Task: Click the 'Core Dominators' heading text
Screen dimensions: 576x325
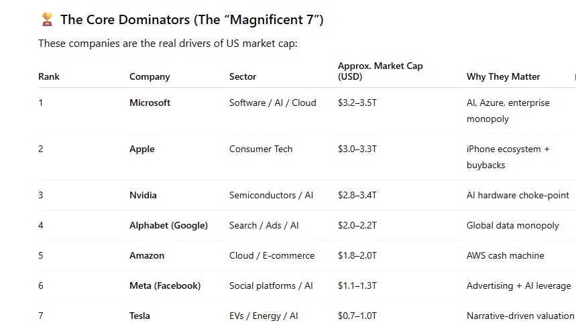Action: coord(192,20)
